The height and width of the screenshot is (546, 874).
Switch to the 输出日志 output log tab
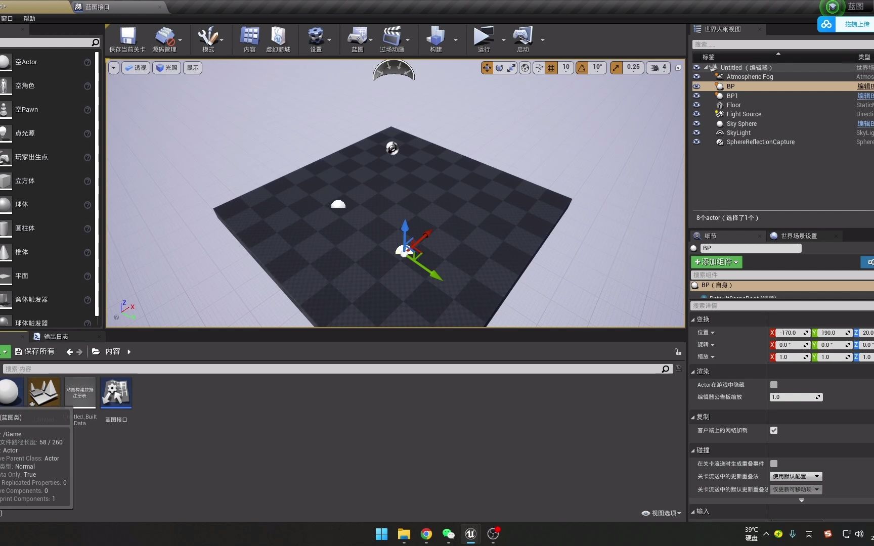point(56,337)
